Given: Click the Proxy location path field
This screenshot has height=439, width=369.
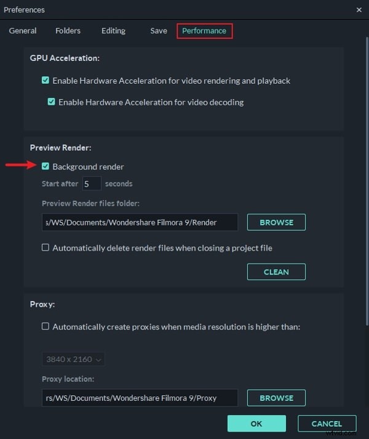Looking at the screenshot, I should tap(140, 398).
